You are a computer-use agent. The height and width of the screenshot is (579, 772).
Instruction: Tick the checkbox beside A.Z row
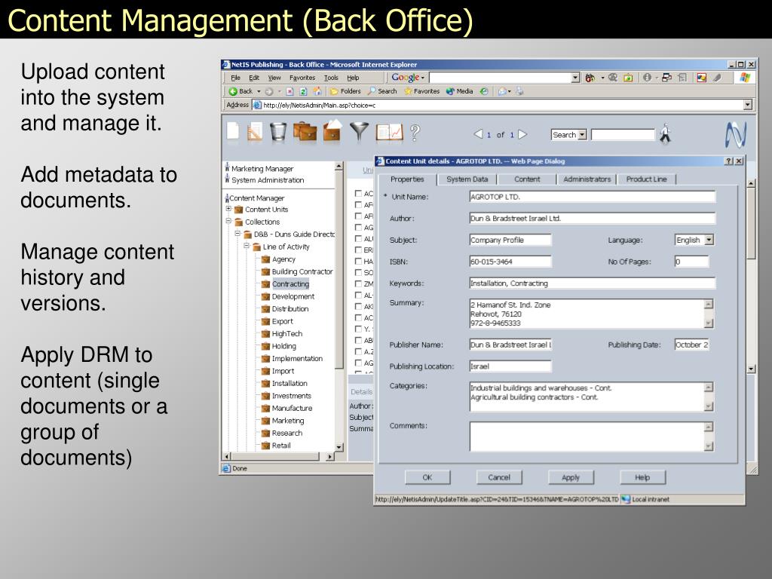(x=358, y=351)
